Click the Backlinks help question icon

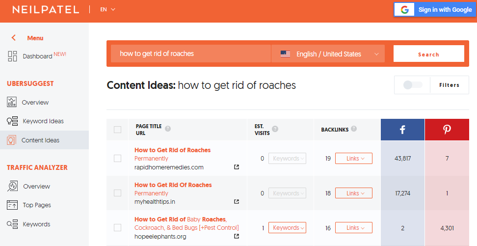click(x=354, y=129)
